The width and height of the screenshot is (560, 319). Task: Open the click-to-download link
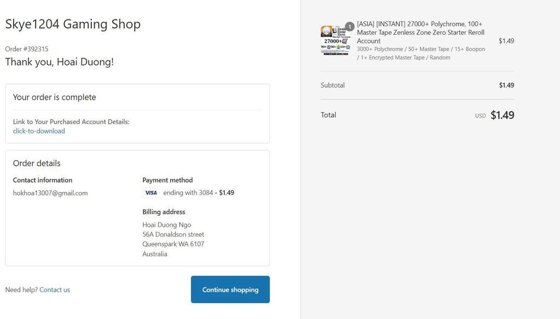coord(39,131)
